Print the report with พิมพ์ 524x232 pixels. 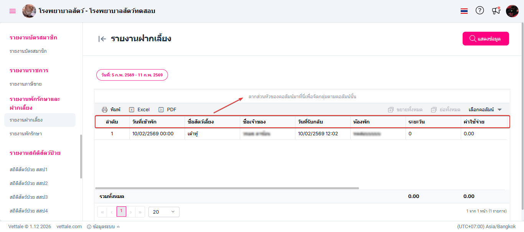click(111, 109)
